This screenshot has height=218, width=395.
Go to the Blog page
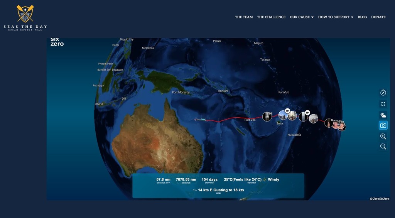(362, 17)
